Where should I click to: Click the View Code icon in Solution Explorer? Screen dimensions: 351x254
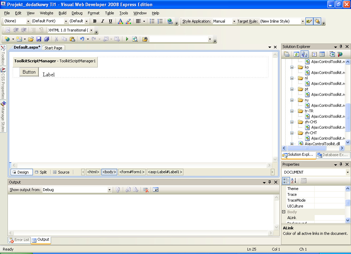[x=314, y=54]
